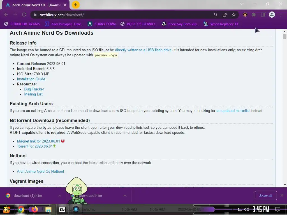The width and height of the screenshot is (287, 215).
Task: Click the browser forward arrow
Action: [x=15, y=15]
